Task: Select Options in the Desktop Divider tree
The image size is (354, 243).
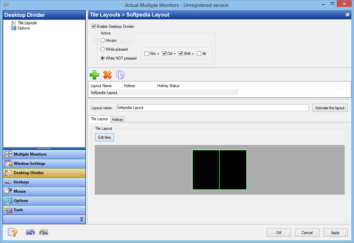Action: (24, 28)
